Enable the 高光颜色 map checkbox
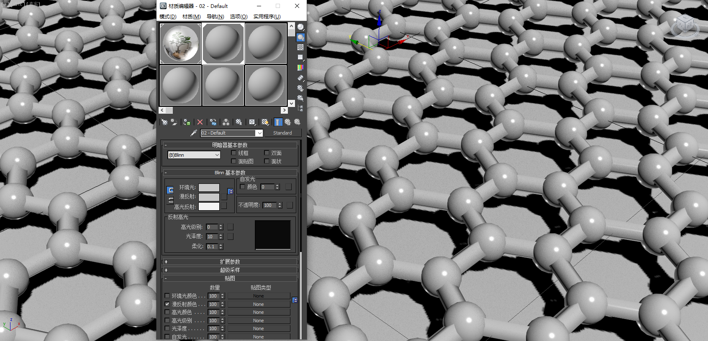 (167, 312)
